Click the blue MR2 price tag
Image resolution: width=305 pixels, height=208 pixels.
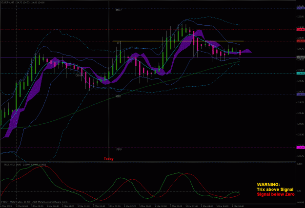click(301, 8)
